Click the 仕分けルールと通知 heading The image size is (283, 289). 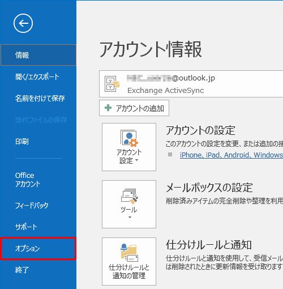(209, 245)
